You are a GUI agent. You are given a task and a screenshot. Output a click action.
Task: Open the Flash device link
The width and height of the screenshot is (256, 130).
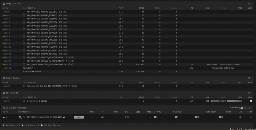click(7, 101)
